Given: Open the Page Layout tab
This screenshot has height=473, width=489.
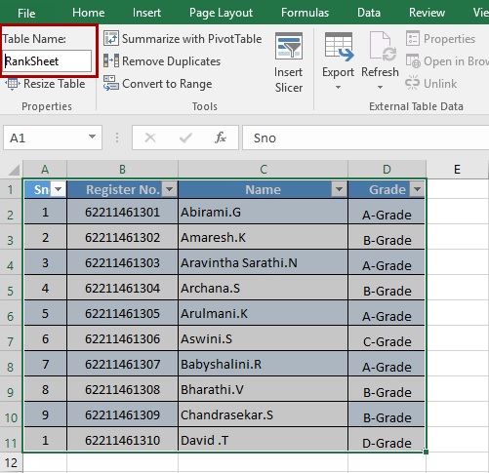Looking at the screenshot, I should 221,13.
